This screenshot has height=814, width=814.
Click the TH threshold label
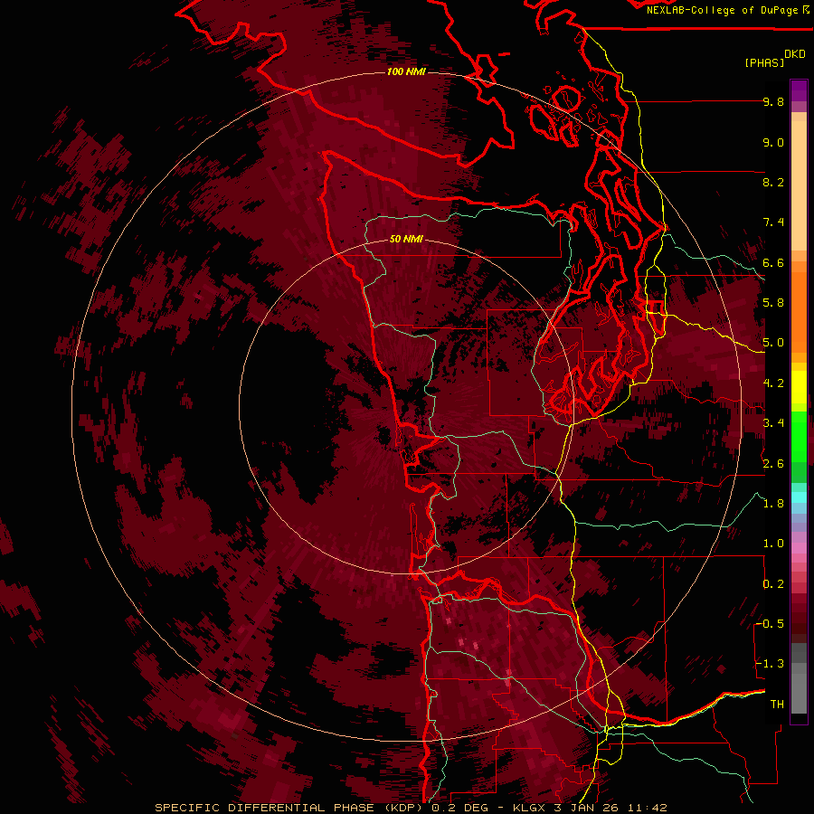(x=777, y=704)
